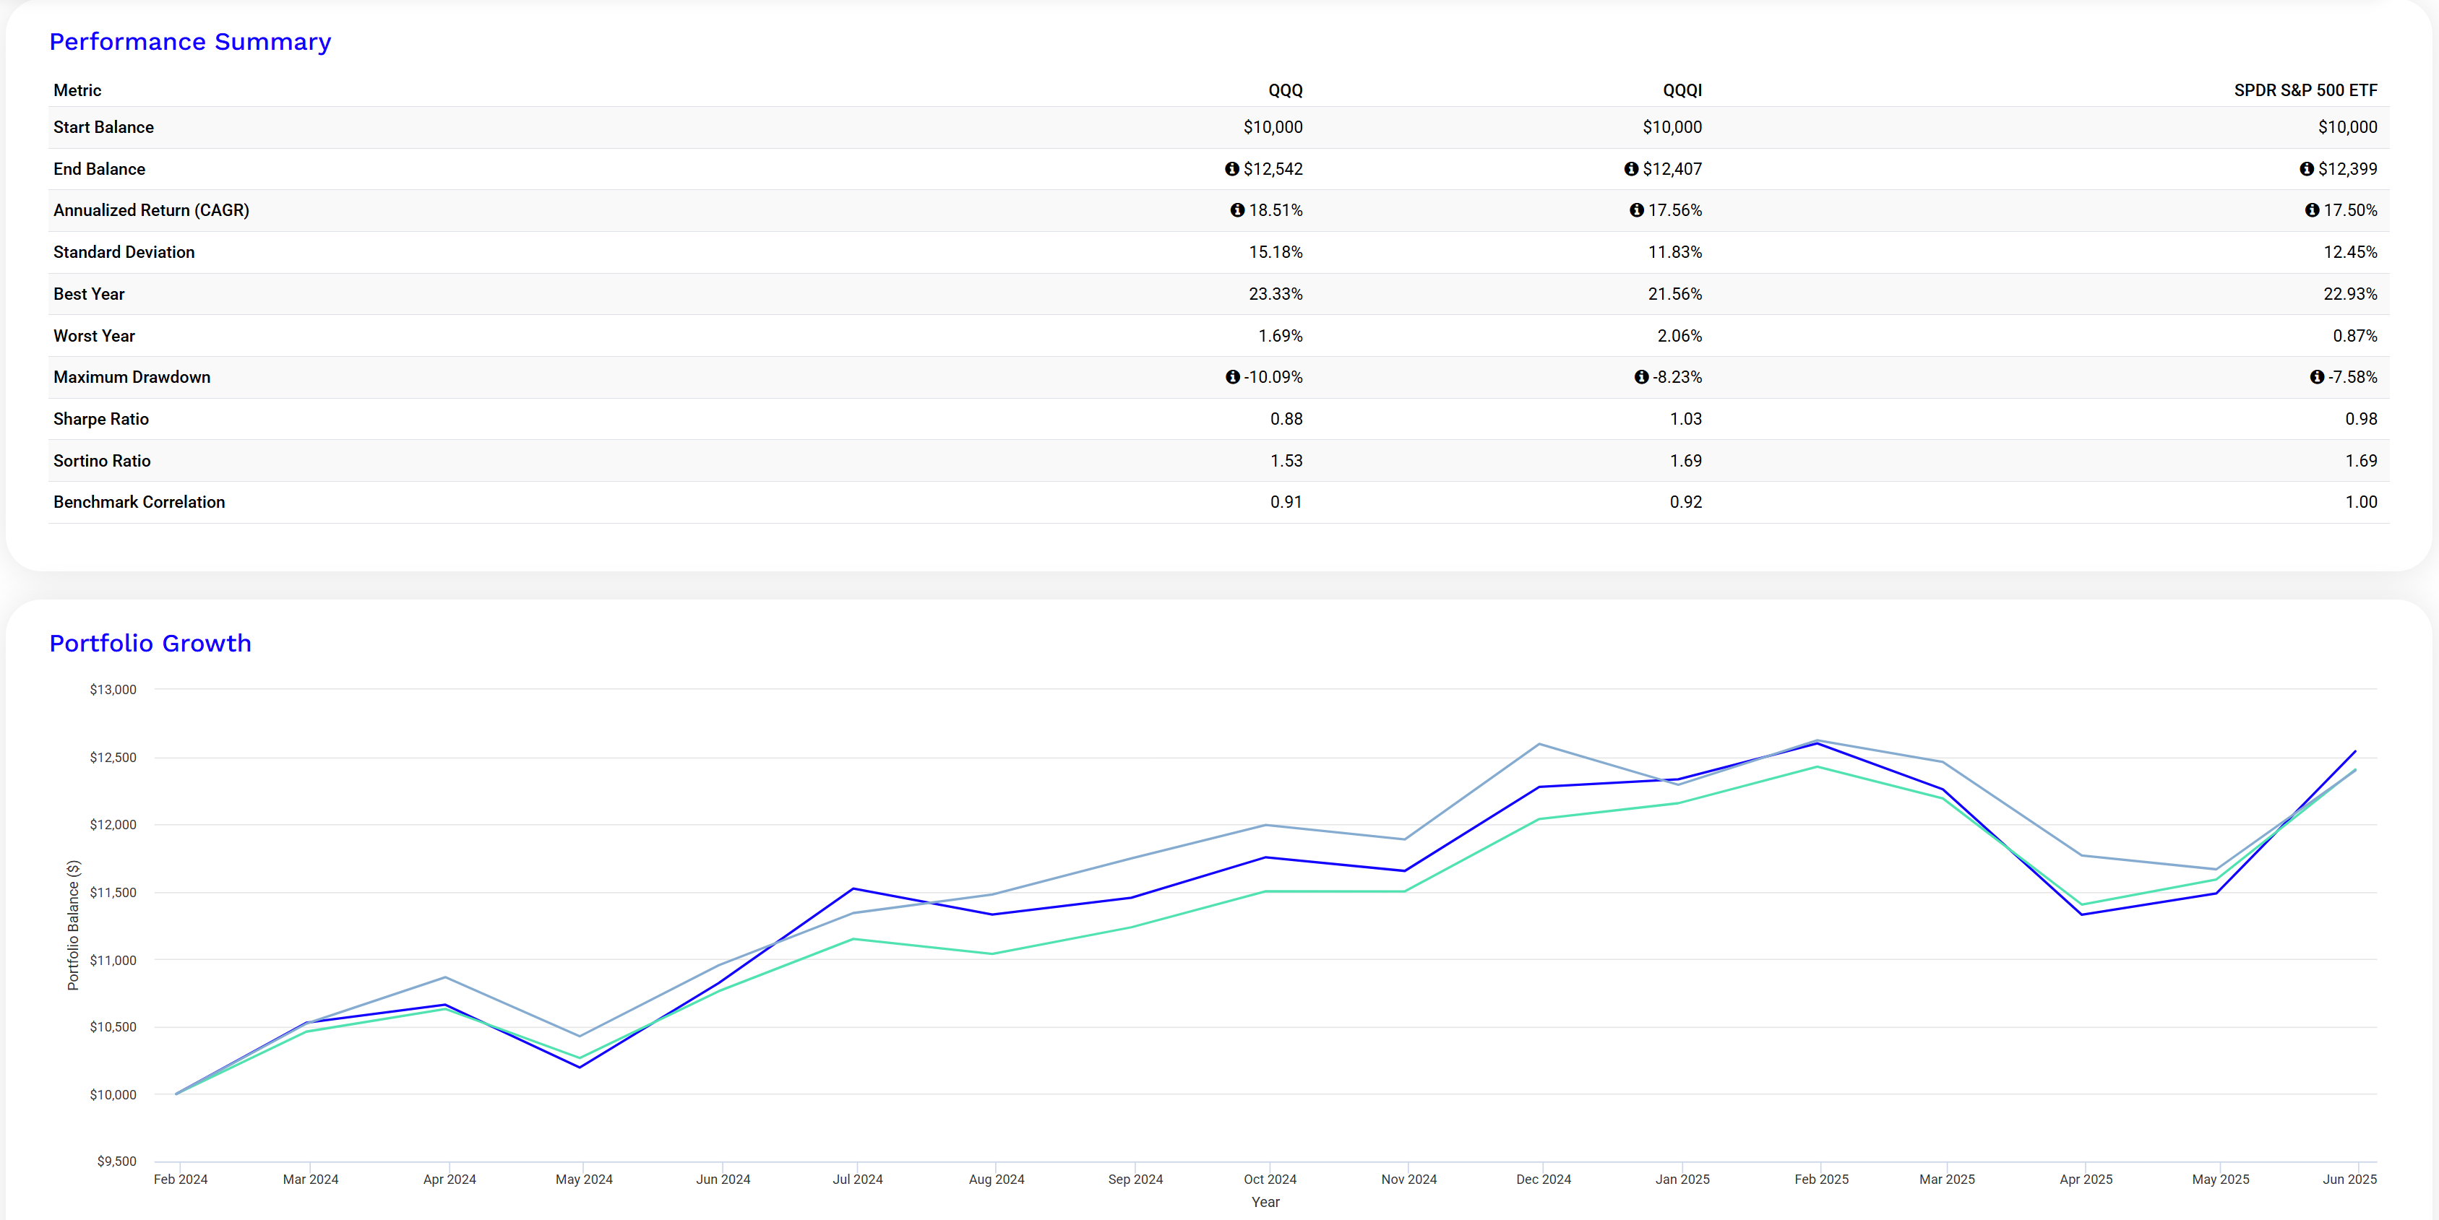
Task: Click info icon next to 18.51% CAGR
Action: pos(1237,210)
